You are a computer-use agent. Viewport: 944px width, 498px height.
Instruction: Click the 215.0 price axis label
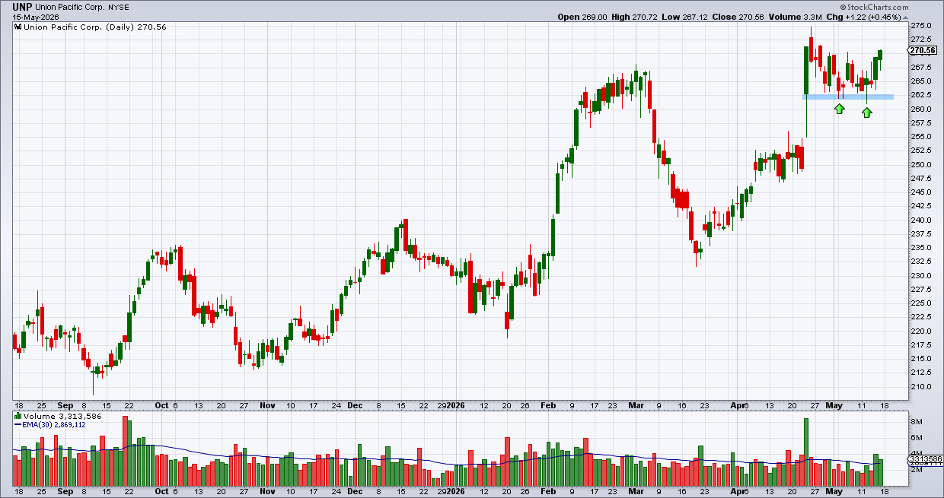pyautogui.click(x=920, y=358)
